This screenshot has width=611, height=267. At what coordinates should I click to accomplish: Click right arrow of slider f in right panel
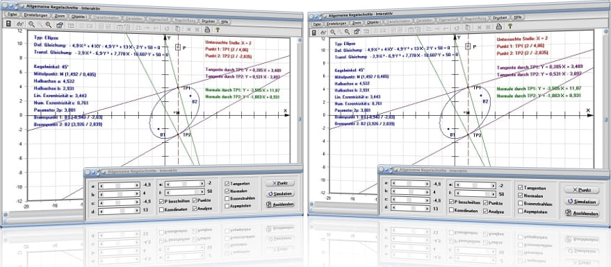pyautogui.click(x=494, y=194)
